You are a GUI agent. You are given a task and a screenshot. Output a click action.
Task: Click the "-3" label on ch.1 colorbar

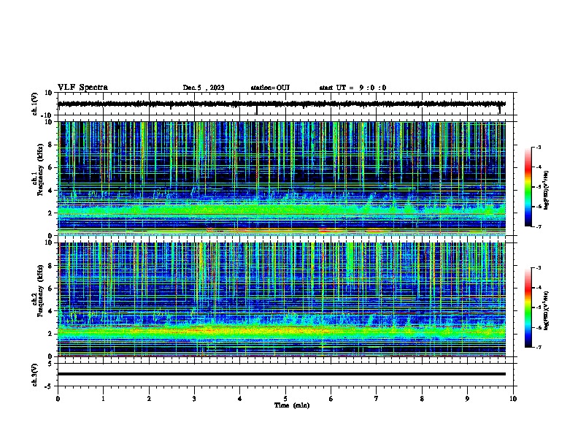539,147
